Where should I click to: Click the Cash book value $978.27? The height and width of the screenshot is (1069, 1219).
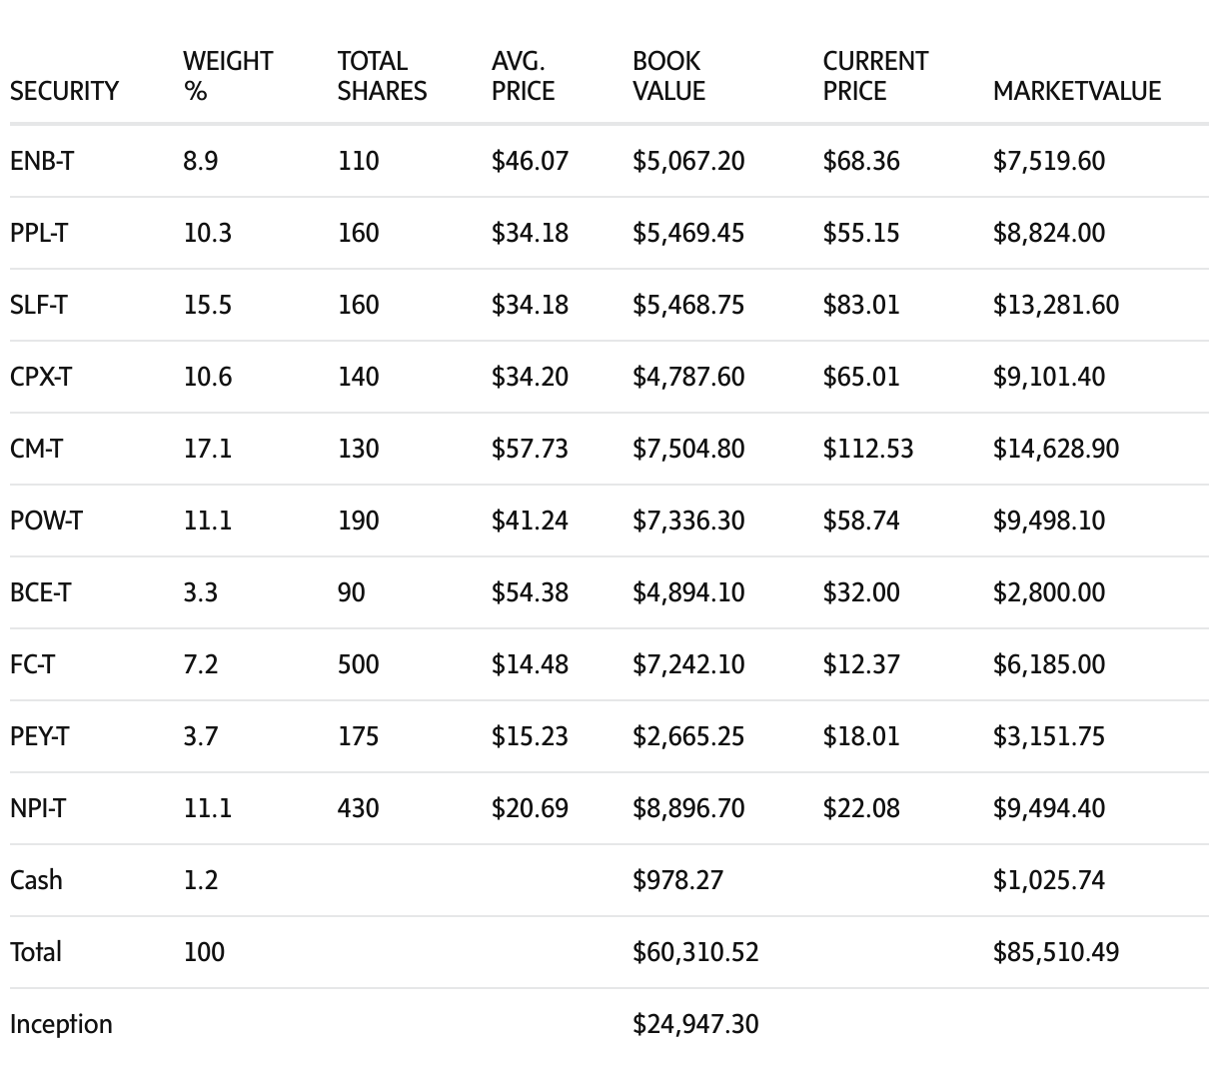pyautogui.click(x=677, y=880)
